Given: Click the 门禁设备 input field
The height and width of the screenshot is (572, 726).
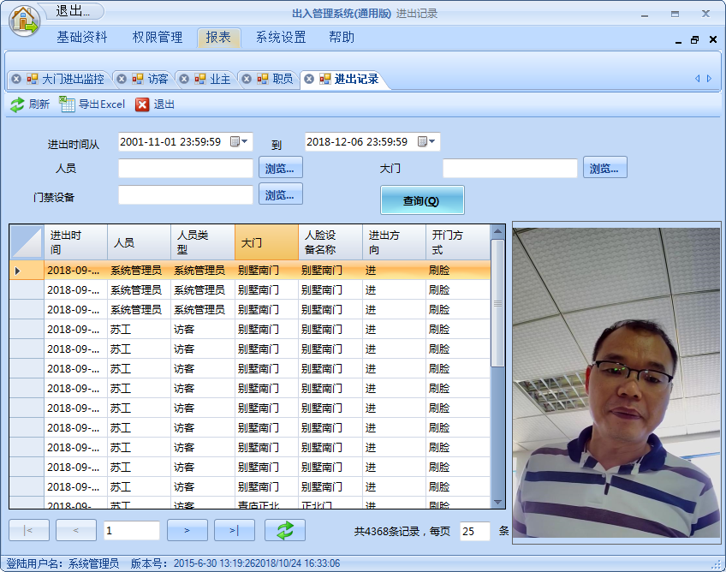Looking at the screenshot, I should [185, 195].
